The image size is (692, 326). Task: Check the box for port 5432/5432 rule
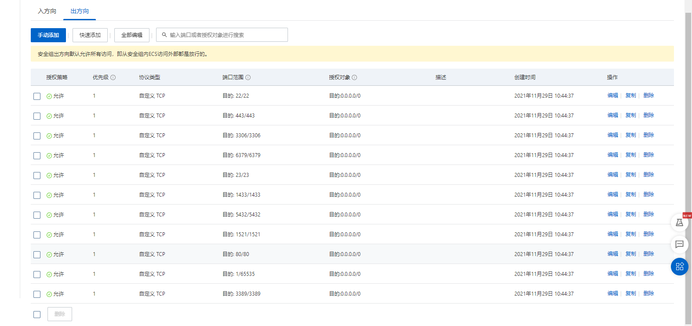coord(37,215)
